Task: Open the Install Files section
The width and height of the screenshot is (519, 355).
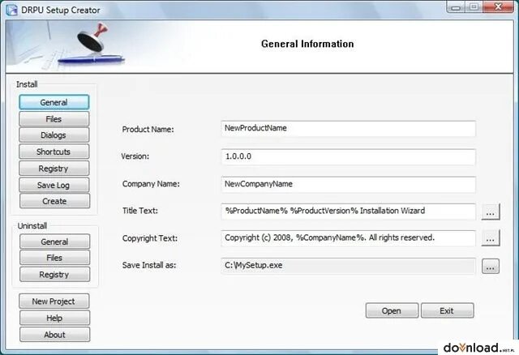Action: tap(54, 119)
